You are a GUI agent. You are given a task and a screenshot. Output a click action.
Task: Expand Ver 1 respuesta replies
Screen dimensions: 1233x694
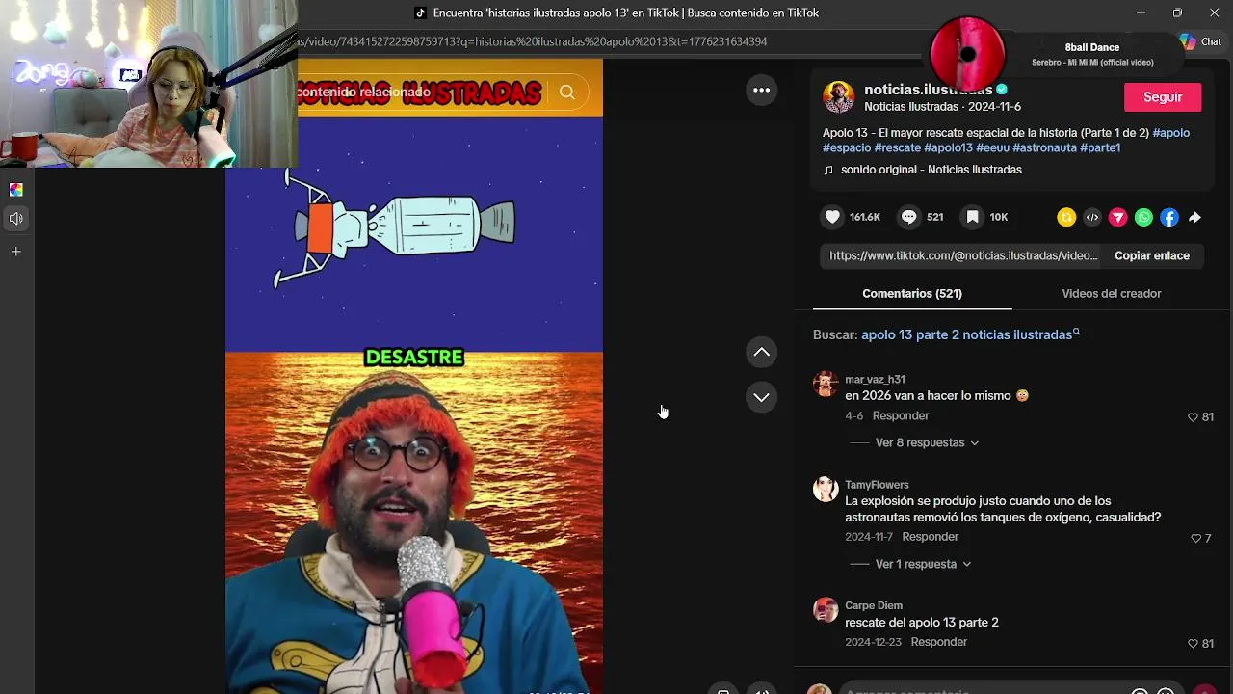[x=923, y=564]
